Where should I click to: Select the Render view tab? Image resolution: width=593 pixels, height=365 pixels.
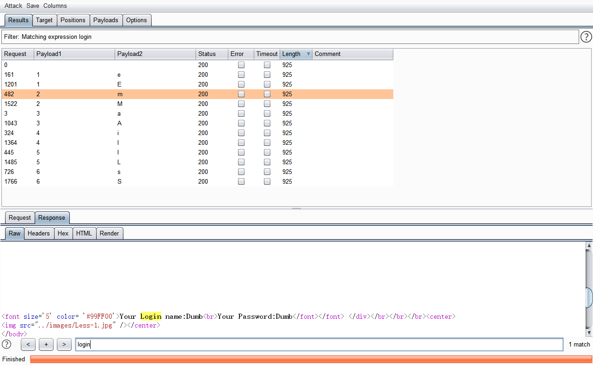(x=110, y=233)
